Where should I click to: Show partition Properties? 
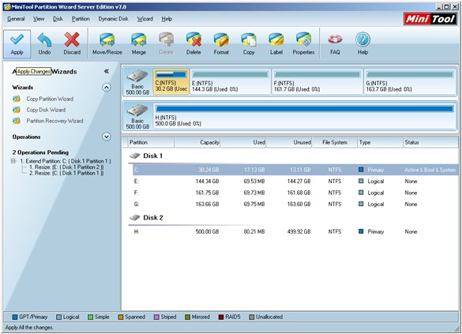(303, 44)
